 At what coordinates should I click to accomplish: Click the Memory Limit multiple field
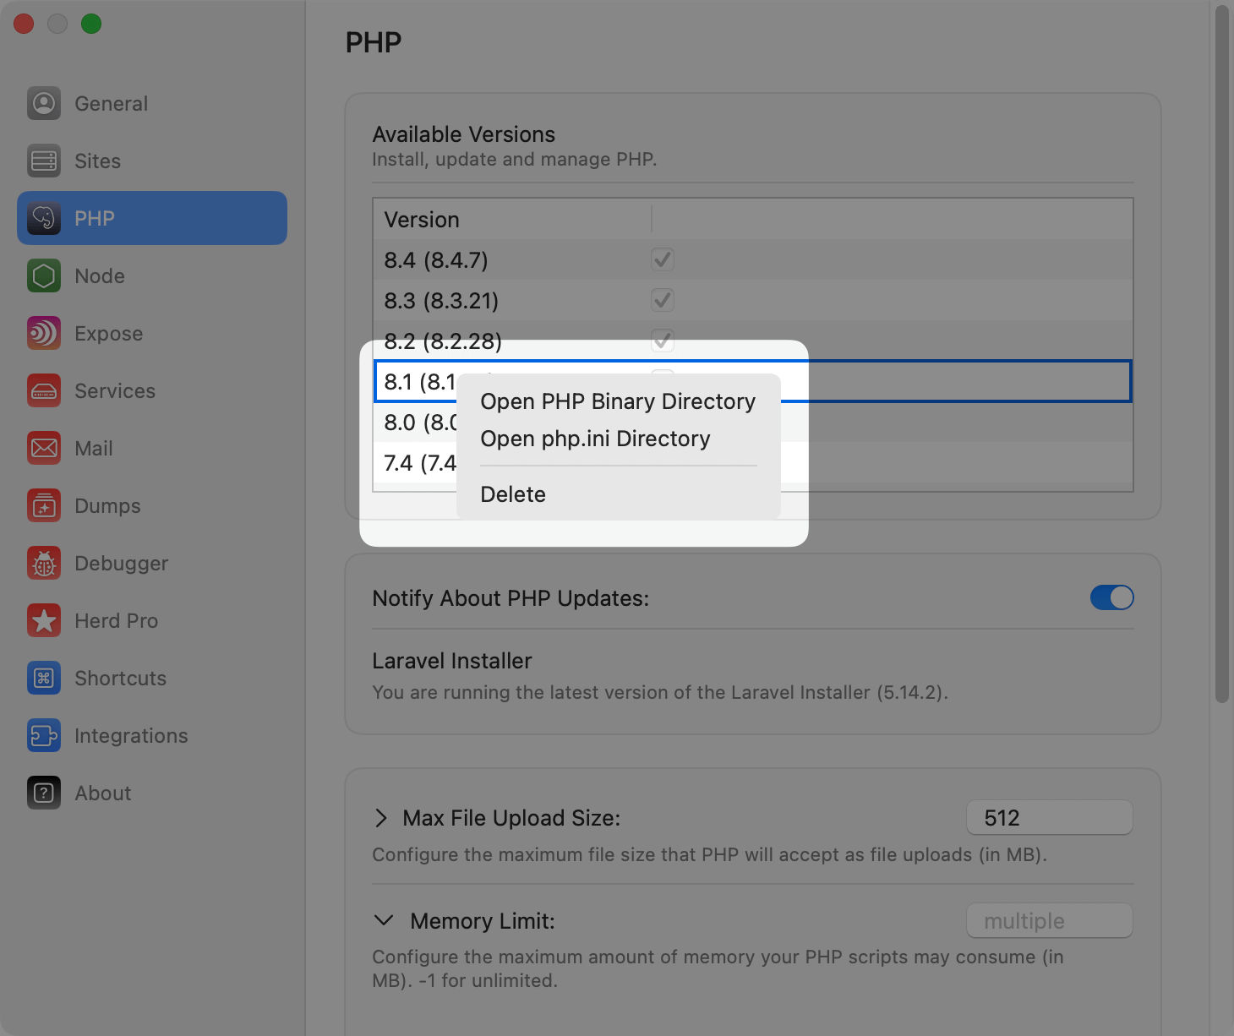click(x=1049, y=920)
